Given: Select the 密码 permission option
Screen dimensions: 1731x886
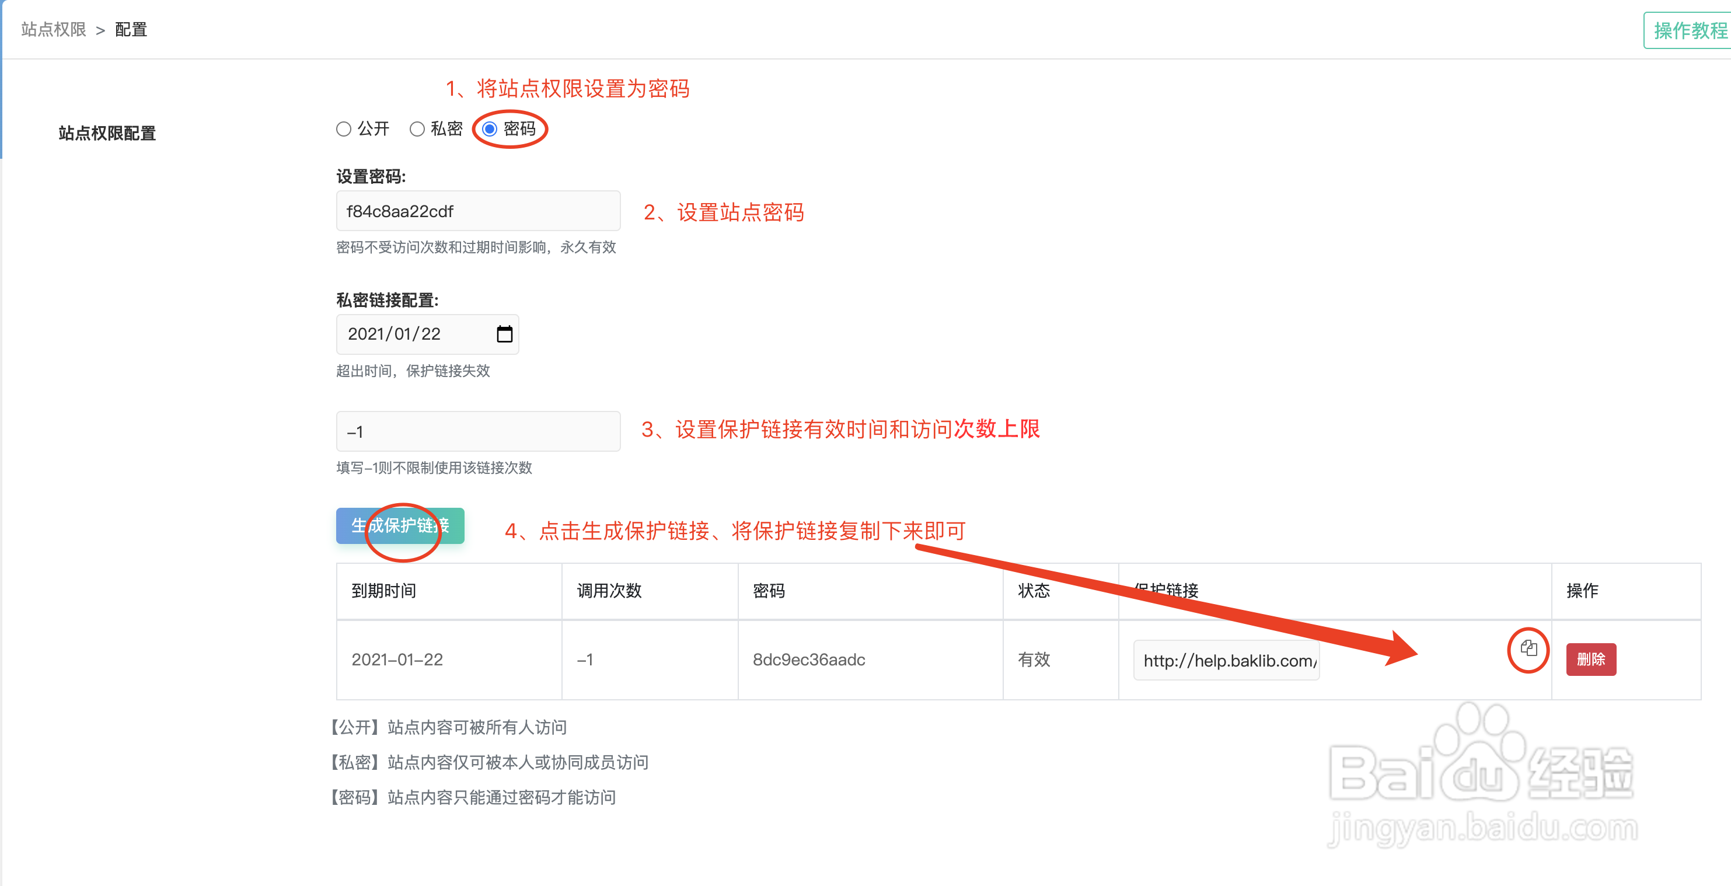Looking at the screenshot, I should pos(490,128).
